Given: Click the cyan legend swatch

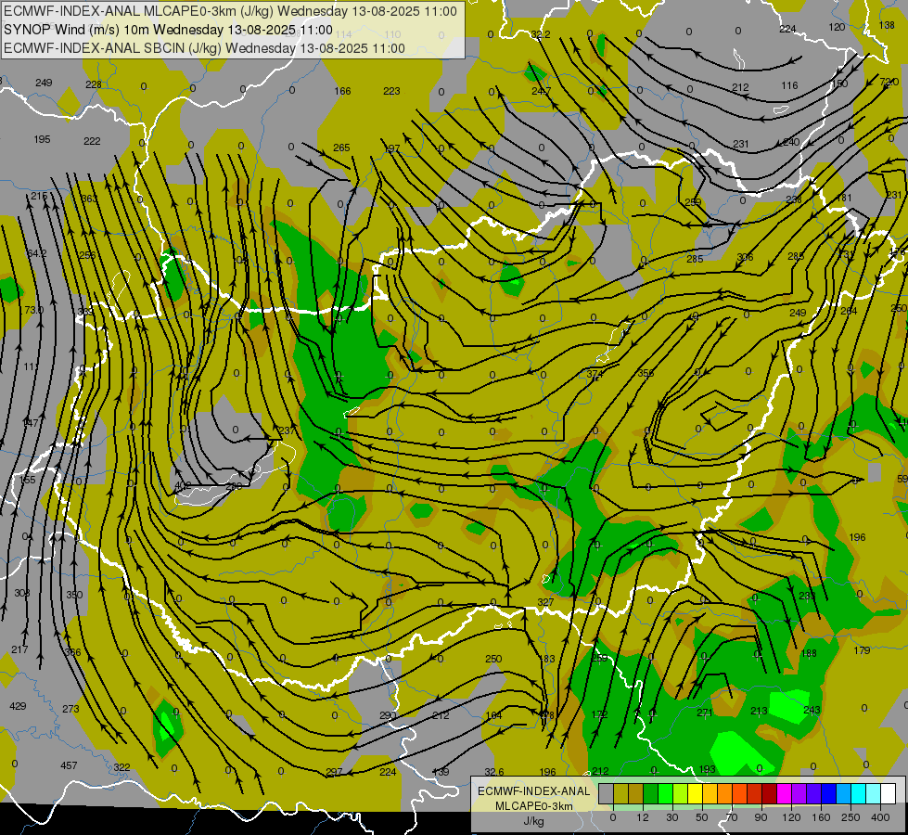Looking at the screenshot, I should tap(858, 793).
